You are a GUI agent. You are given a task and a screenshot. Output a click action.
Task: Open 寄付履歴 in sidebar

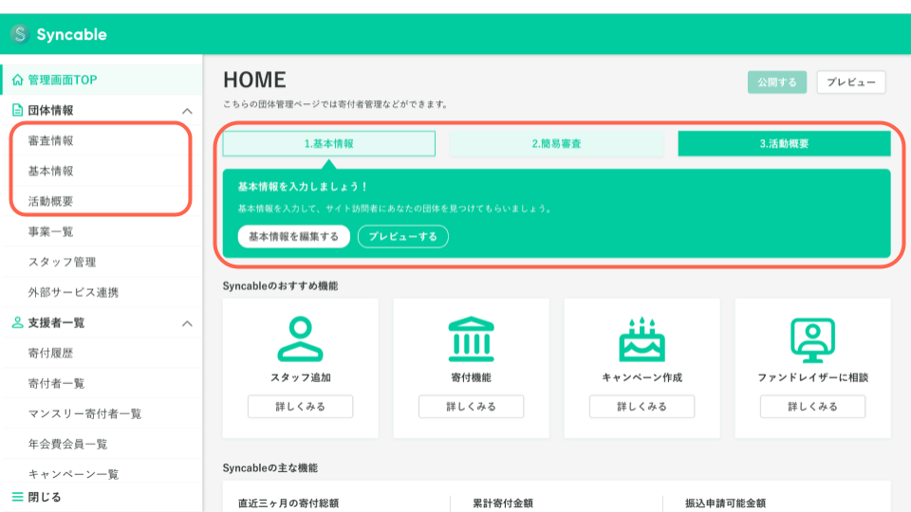[x=102, y=353]
